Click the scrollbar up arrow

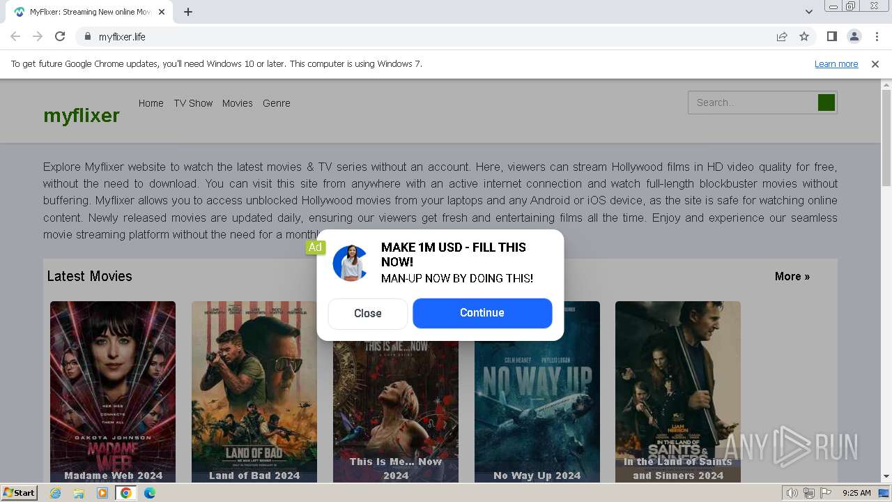click(886, 84)
